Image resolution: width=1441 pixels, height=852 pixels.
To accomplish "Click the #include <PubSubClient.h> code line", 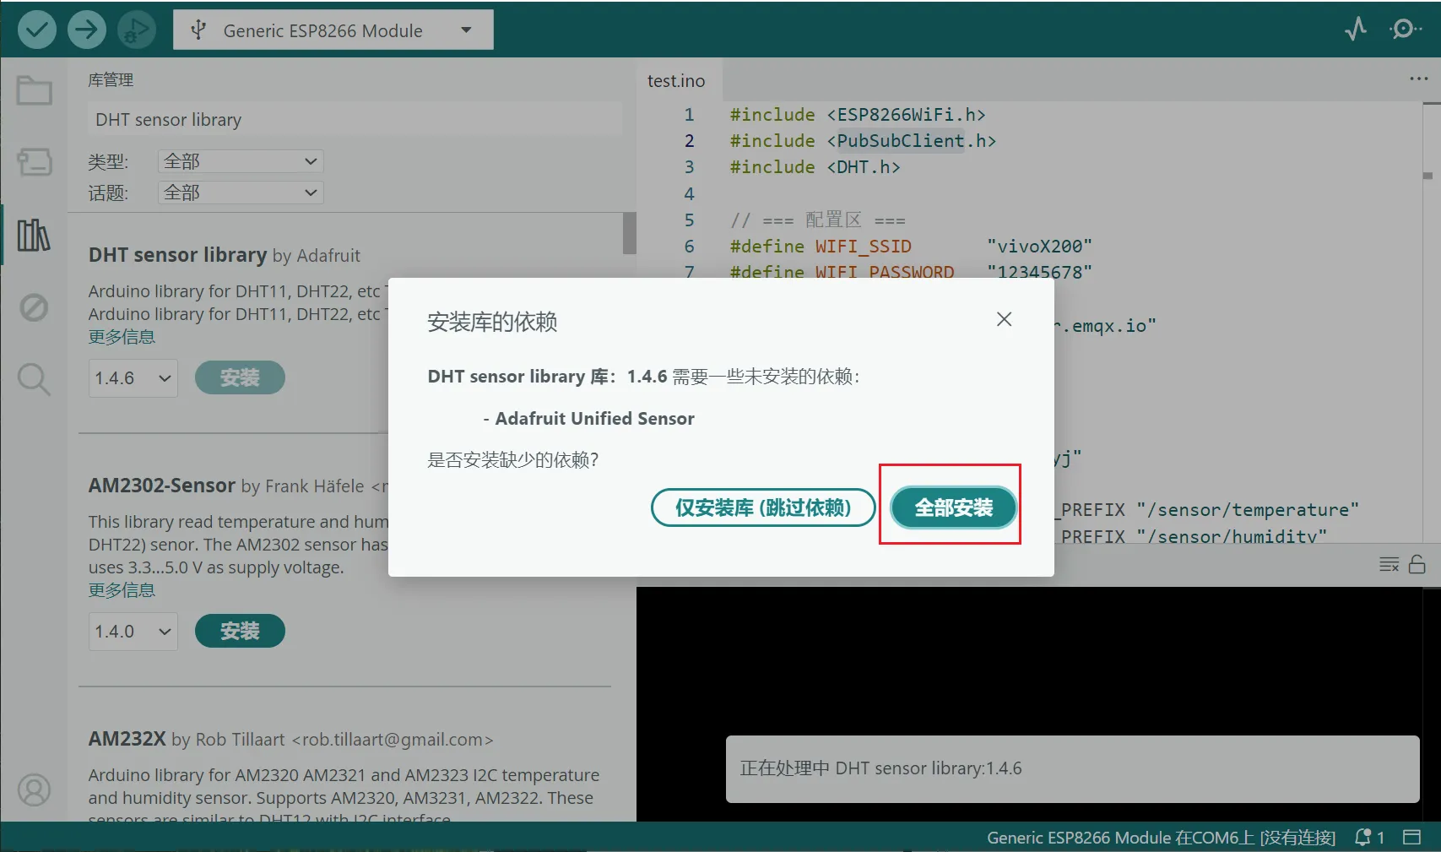I will point(863,141).
